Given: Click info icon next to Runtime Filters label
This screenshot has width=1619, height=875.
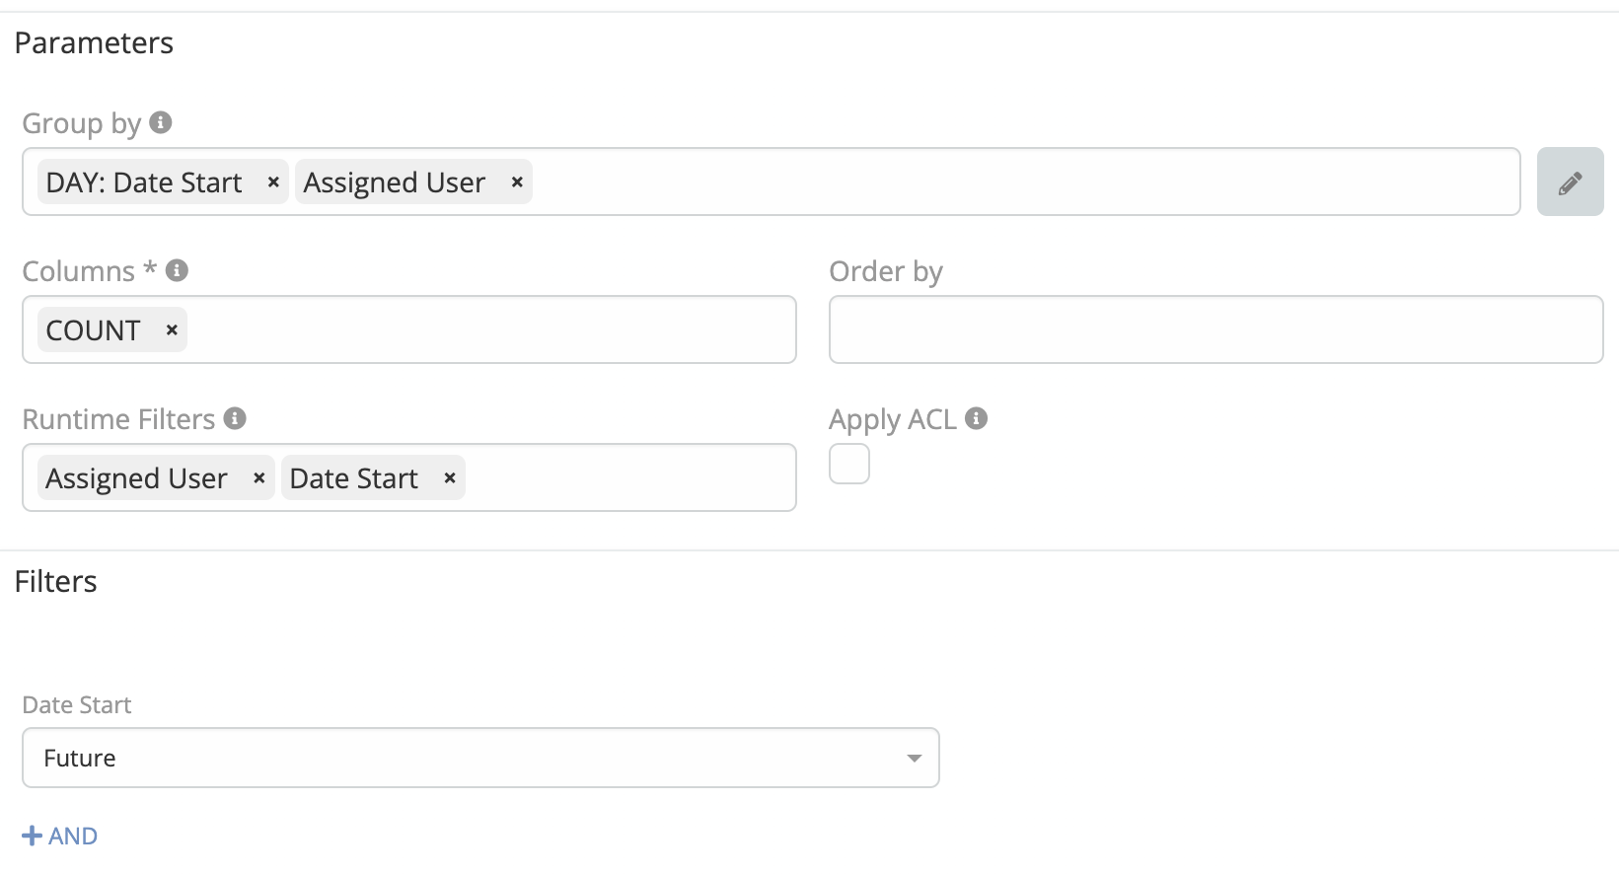Looking at the screenshot, I should pyautogui.click(x=235, y=418).
